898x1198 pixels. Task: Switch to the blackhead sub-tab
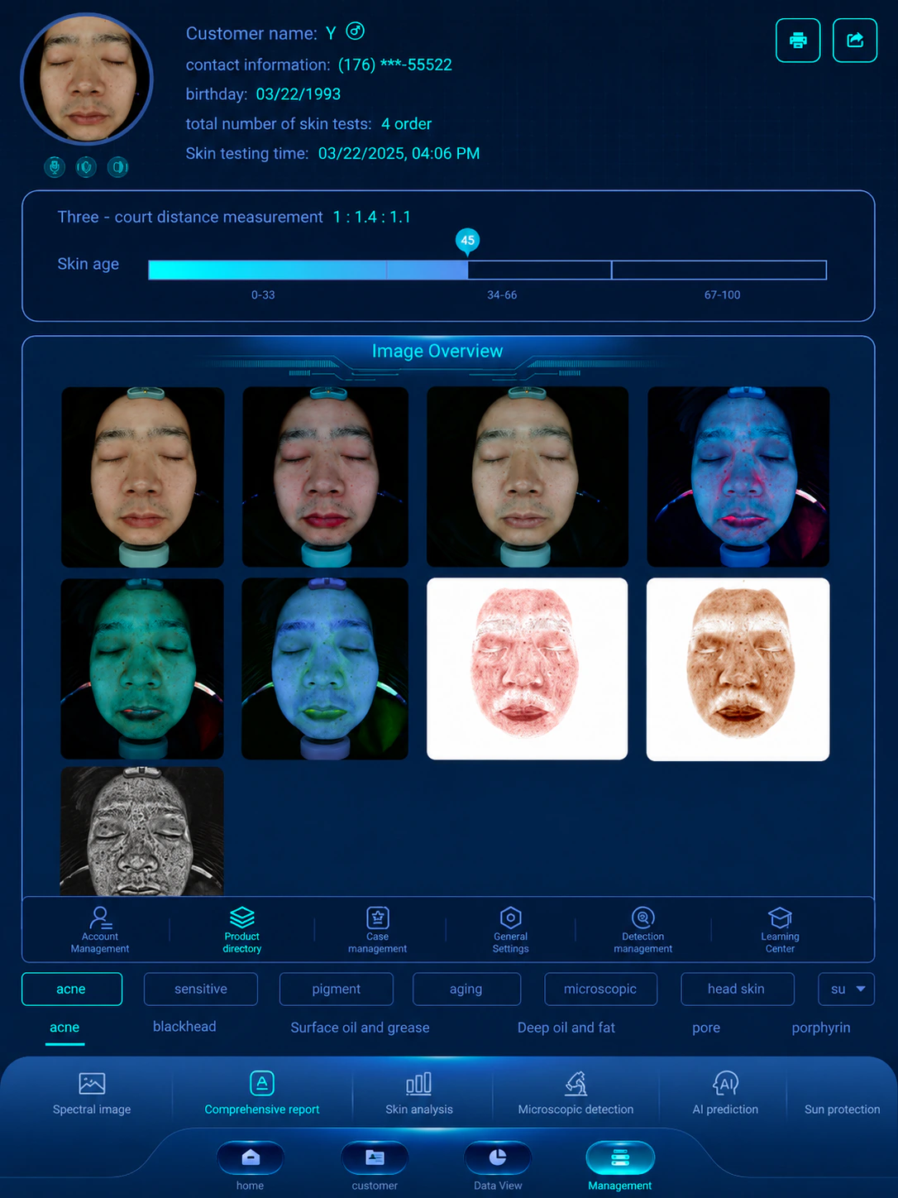coord(184,1027)
